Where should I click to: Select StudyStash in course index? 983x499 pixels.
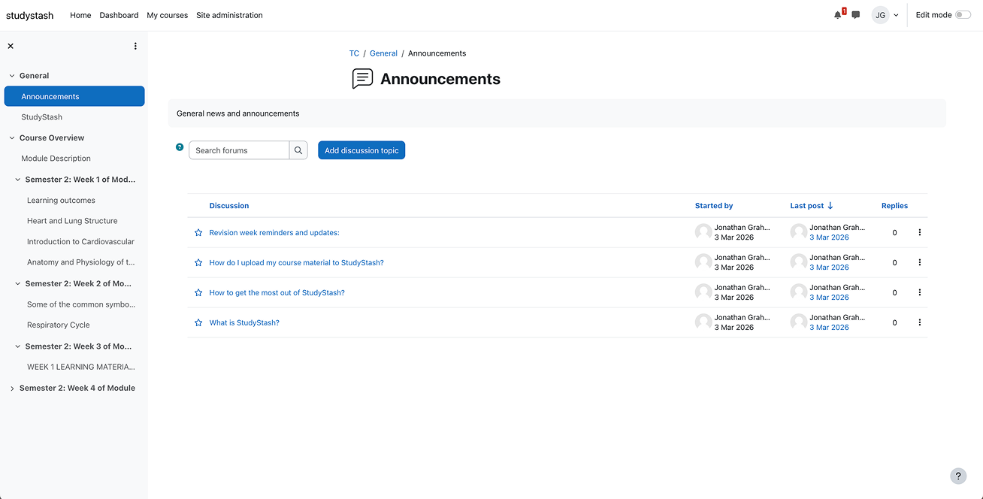tap(42, 117)
